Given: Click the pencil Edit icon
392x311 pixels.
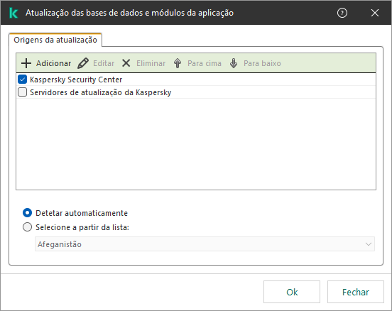Looking at the screenshot, I should 83,63.
